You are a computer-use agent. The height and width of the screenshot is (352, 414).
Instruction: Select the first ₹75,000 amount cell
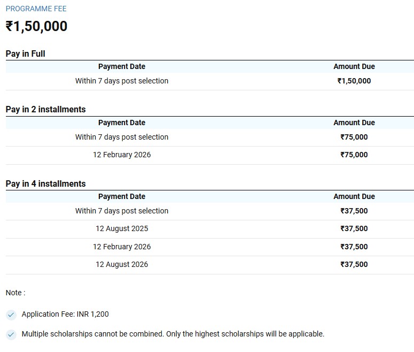[354, 137]
